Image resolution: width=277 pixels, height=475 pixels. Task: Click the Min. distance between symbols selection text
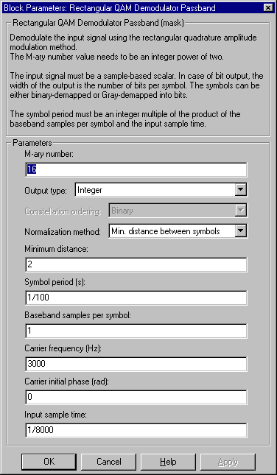[x=166, y=231]
